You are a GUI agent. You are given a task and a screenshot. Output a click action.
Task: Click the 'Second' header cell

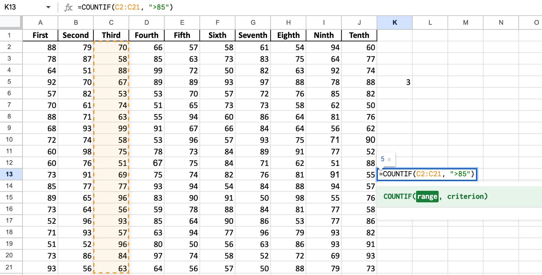76,35
